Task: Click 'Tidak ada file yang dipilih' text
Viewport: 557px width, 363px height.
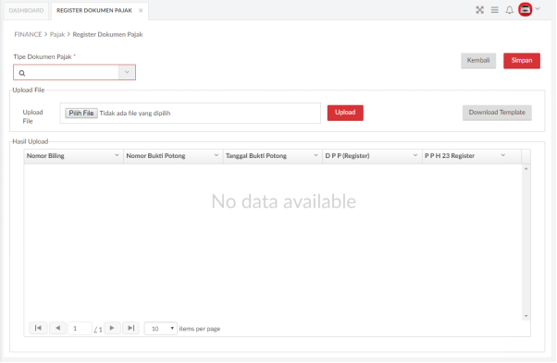Action: (135, 114)
